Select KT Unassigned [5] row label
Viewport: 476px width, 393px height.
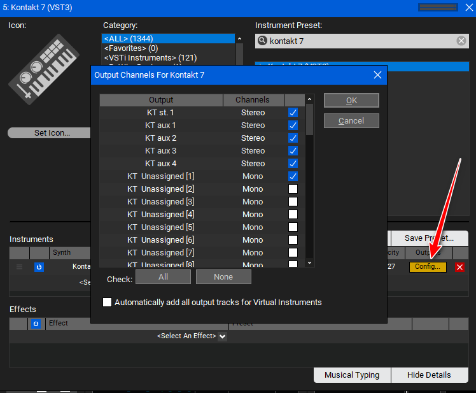tap(160, 227)
